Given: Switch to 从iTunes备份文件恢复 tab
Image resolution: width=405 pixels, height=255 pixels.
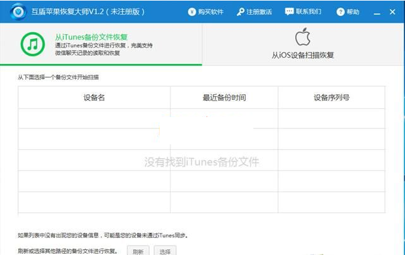Looking at the screenshot, I should (101, 44).
